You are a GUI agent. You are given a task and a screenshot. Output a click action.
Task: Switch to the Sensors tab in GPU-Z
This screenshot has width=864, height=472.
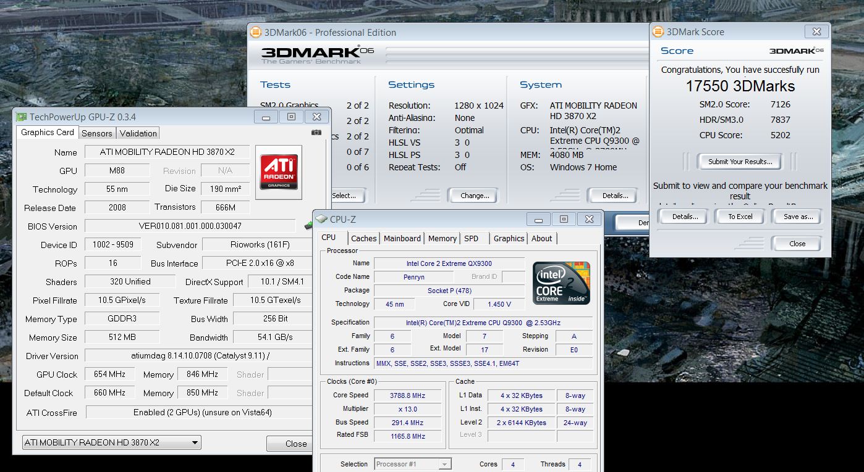(97, 133)
